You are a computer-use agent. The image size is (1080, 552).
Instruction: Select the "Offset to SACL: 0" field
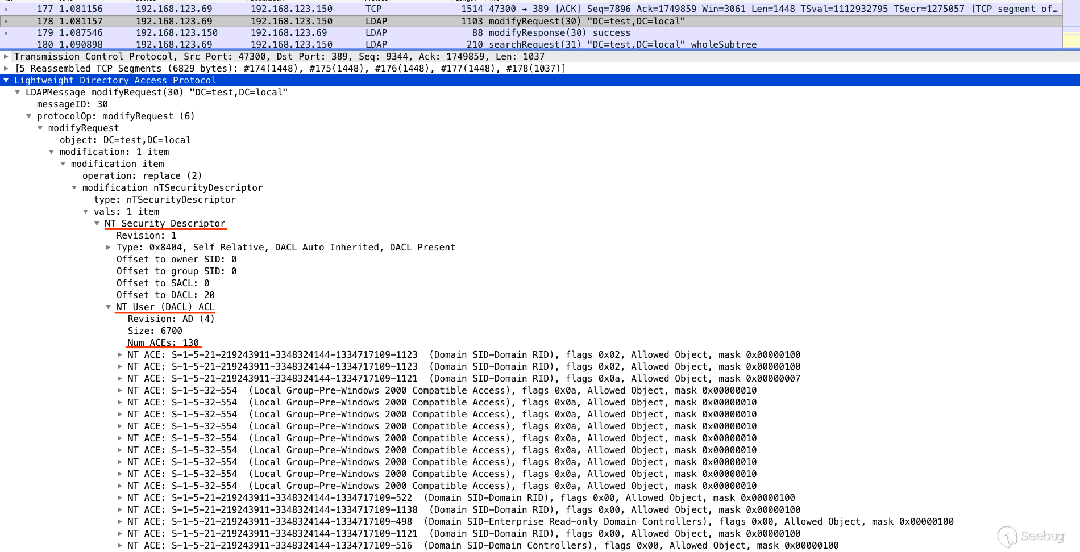(163, 283)
